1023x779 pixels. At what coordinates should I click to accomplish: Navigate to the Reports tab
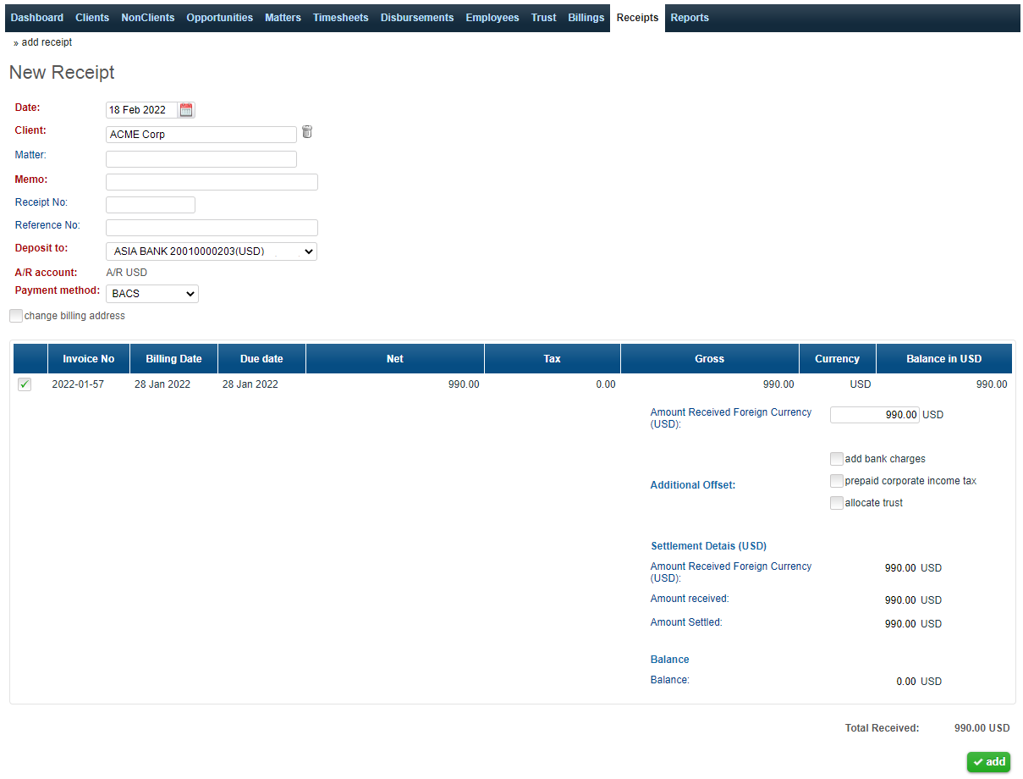pyautogui.click(x=689, y=18)
